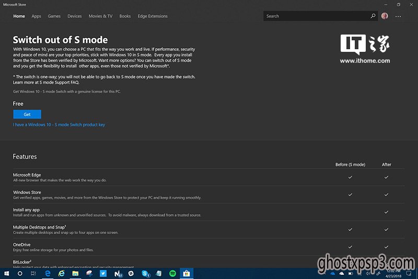
Task: Click the search magnifier icon
Action: (x=373, y=16)
